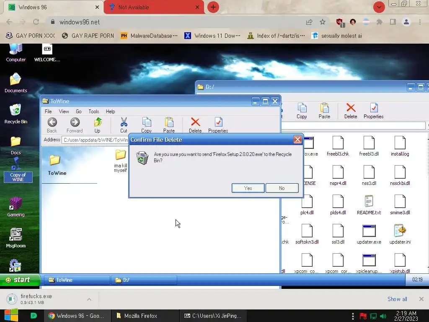Bookmark this page with star icon
The height and width of the screenshot is (322, 429).
(x=323, y=22)
